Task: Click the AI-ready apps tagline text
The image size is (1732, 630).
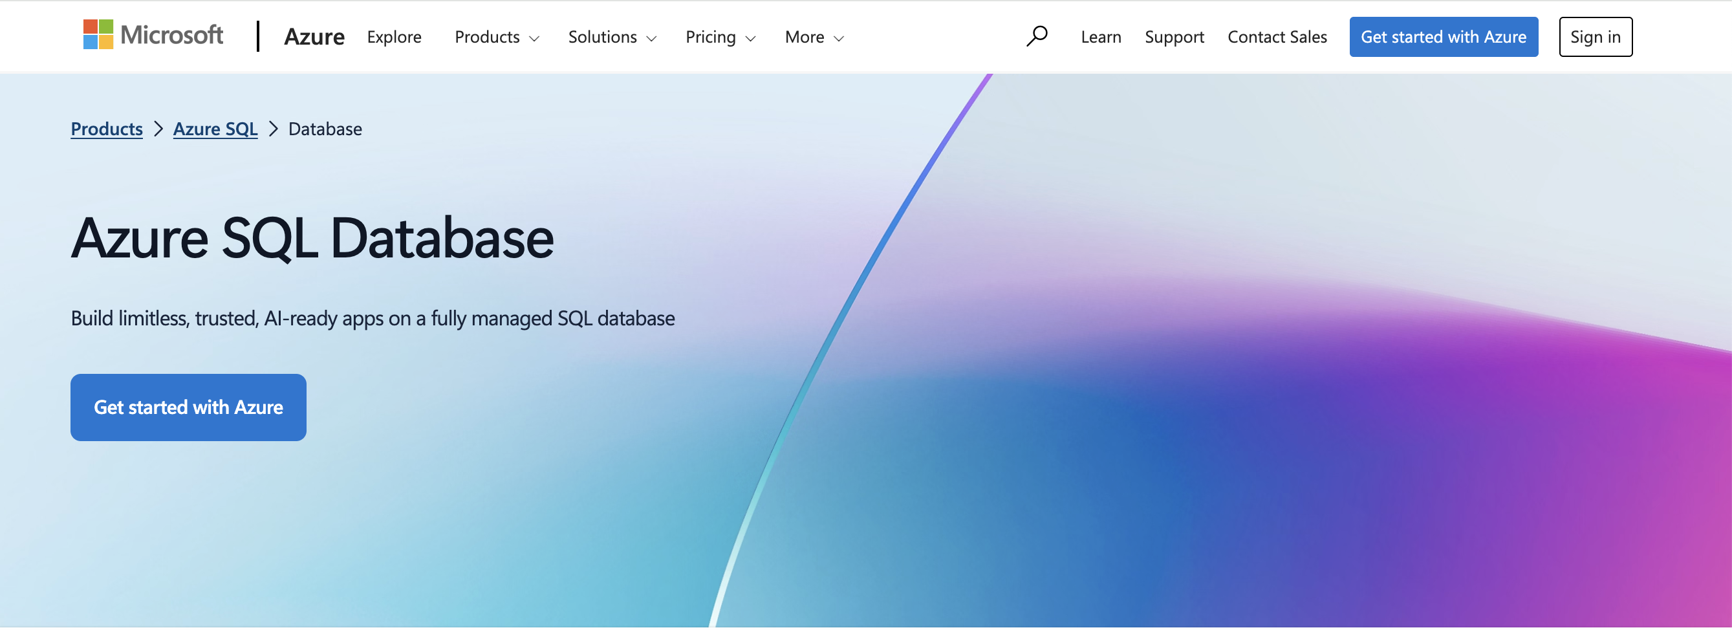Action: tap(373, 319)
